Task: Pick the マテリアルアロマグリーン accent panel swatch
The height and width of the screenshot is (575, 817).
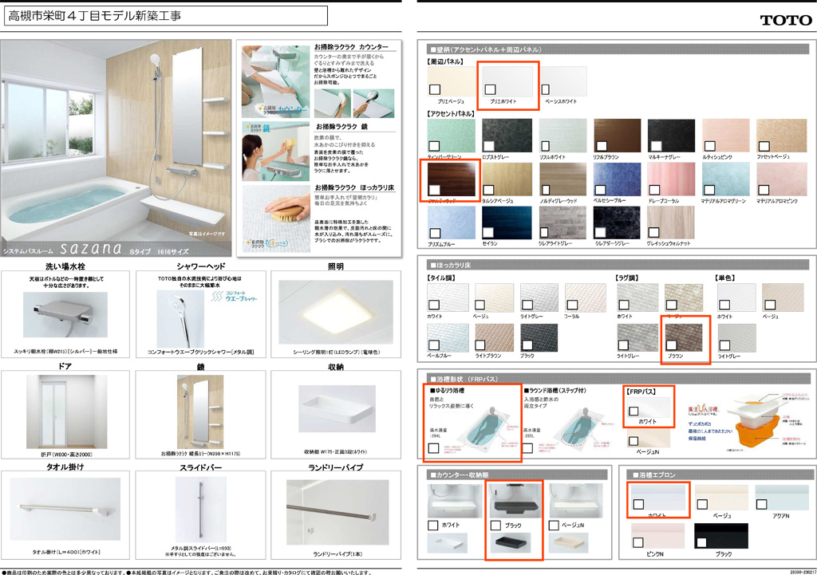Action: (726, 179)
